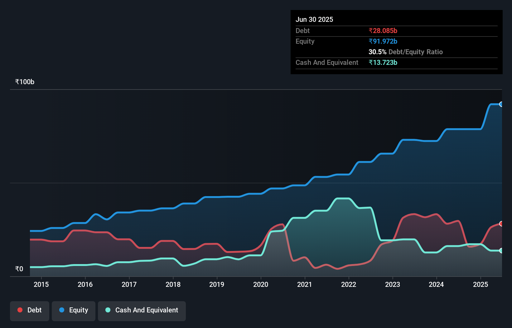The height and width of the screenshot is (328, 512).
Task: Click the ₹28.085b debt value
Action: pos(383,31)
